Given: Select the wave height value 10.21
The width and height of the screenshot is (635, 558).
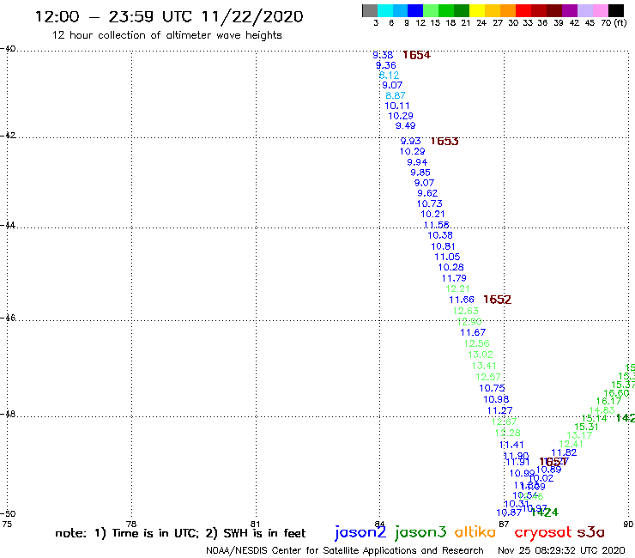Looking at the screenshot, I should point(433,215).
